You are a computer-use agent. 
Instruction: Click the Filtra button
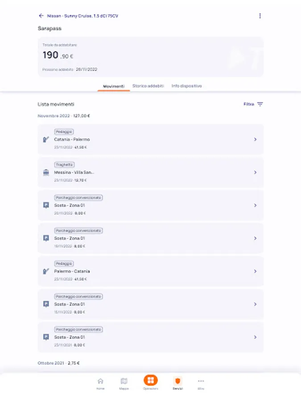click(x=249, y=104)
